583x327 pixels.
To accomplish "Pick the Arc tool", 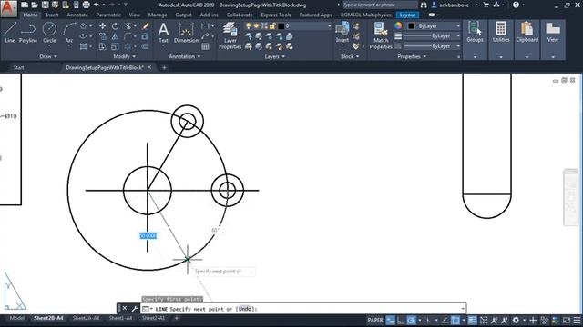I will [69, 33].
